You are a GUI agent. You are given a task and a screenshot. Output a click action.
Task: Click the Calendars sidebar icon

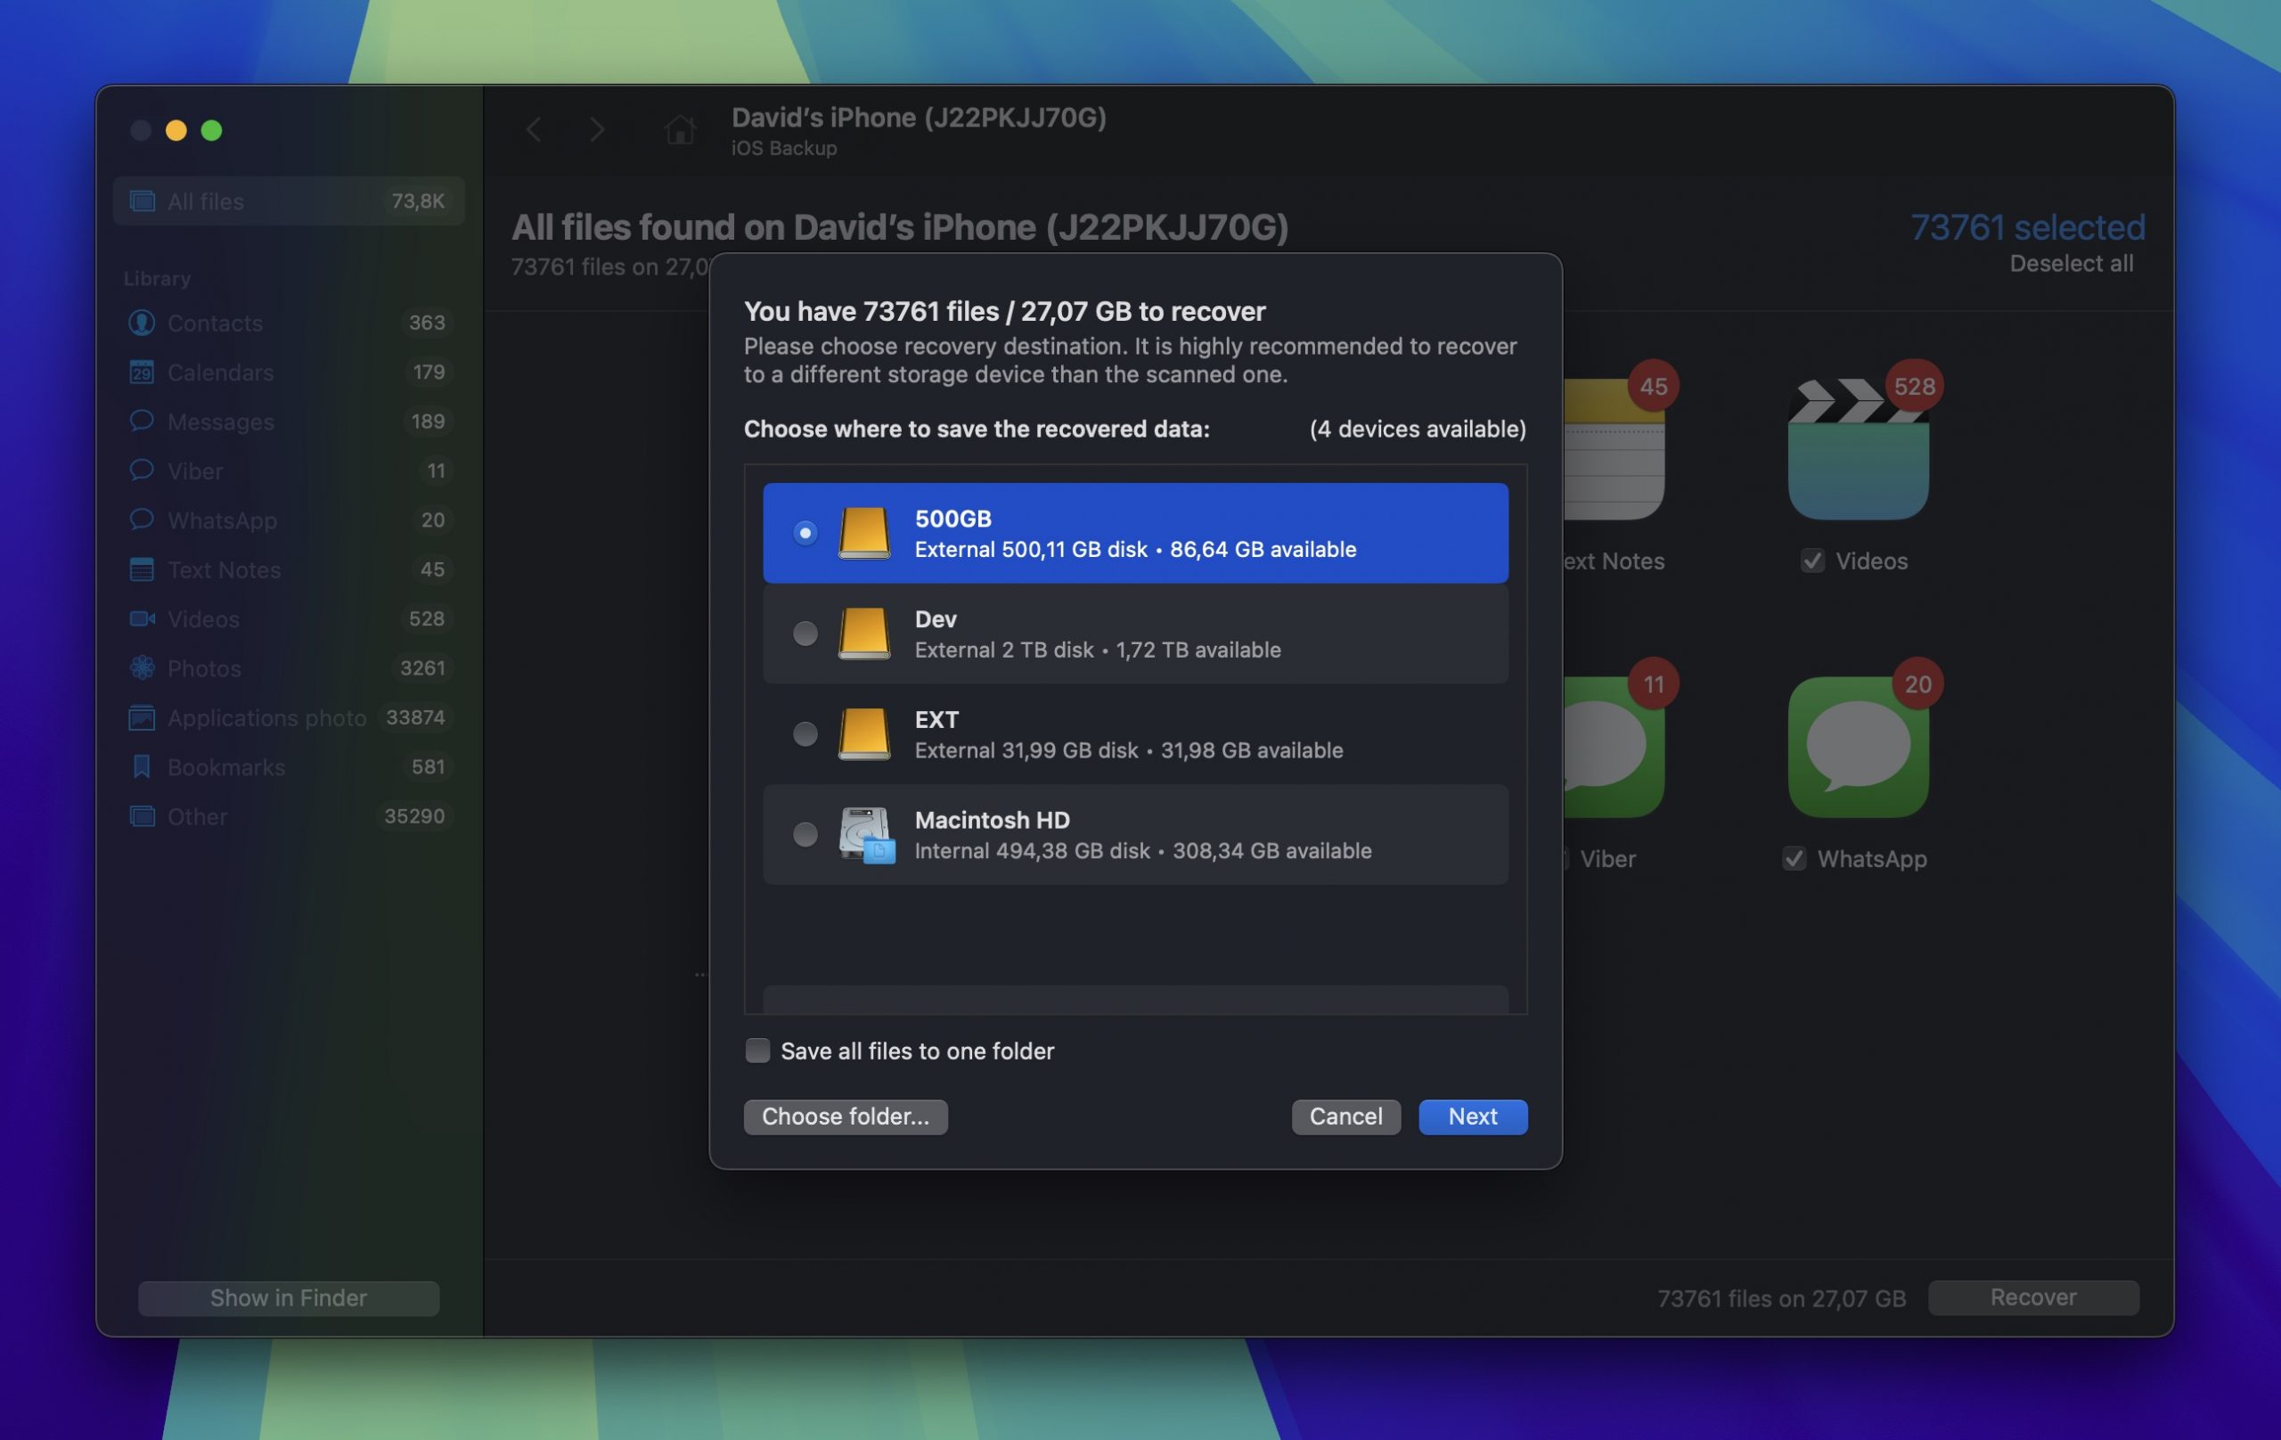(x=141, y=372)
